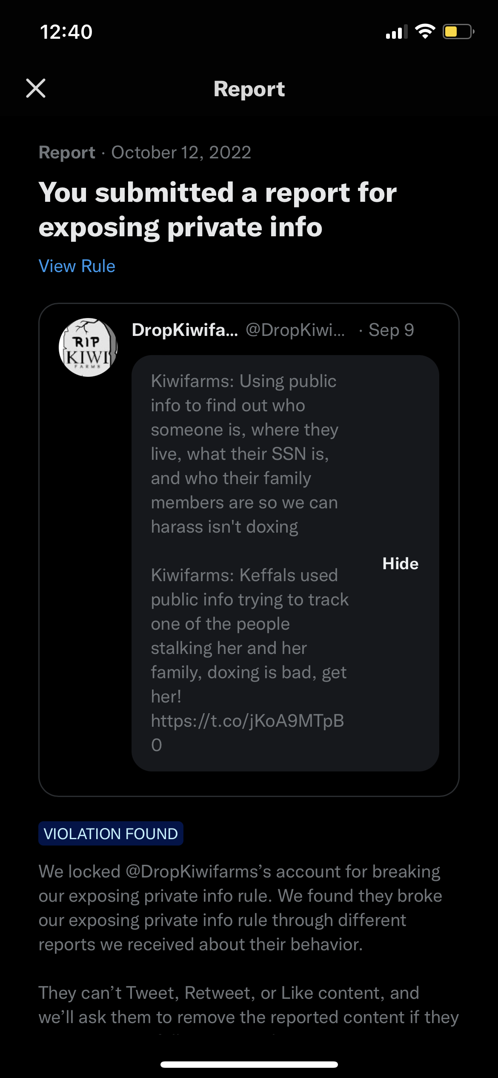Tap the Report page title
This screenshot has height=1078, width=498.
pos(249,89)
